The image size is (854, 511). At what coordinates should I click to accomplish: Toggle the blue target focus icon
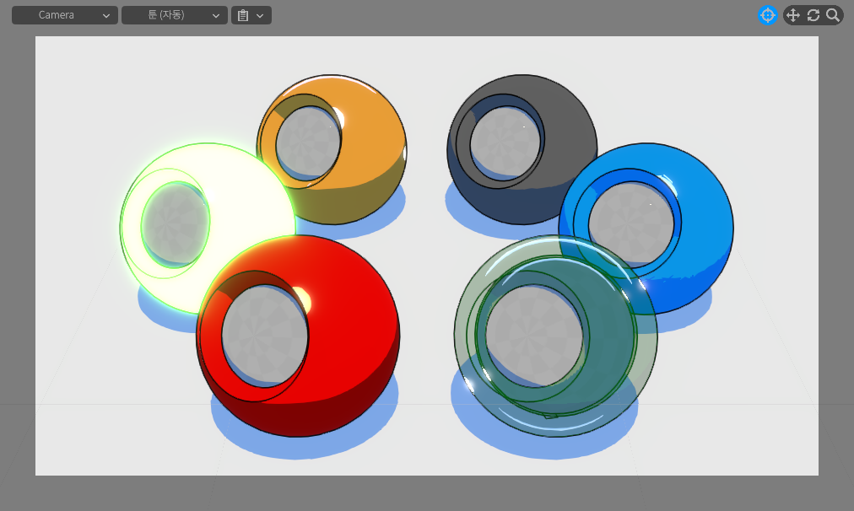coord(767,15)
